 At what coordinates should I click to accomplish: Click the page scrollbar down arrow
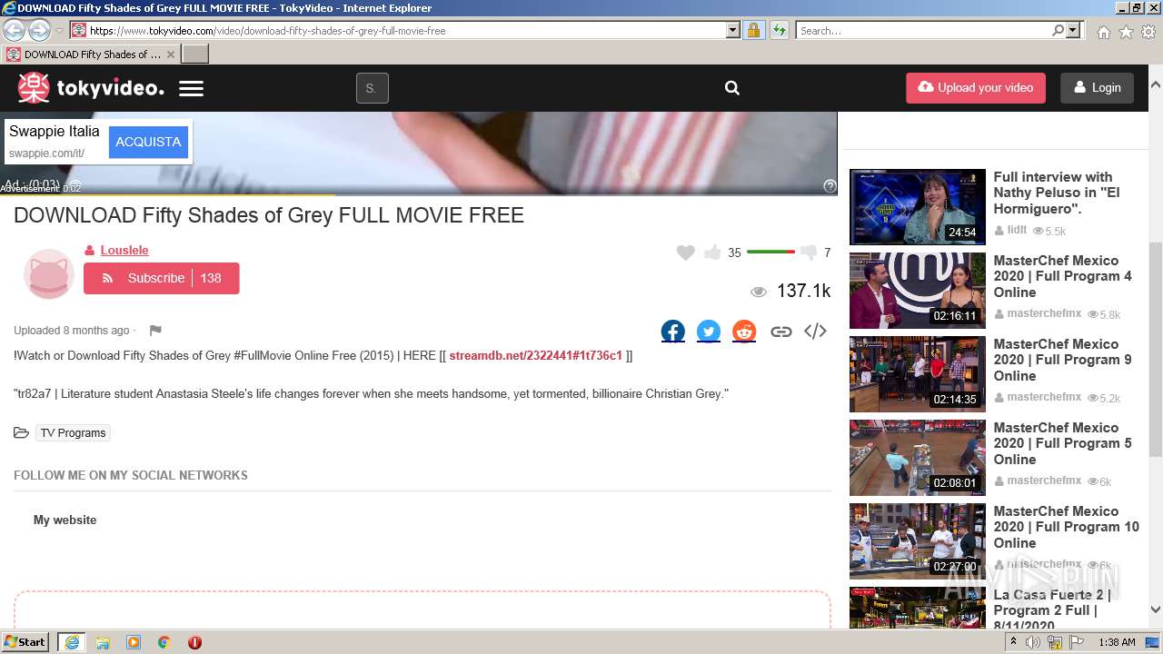point(1155,610)
